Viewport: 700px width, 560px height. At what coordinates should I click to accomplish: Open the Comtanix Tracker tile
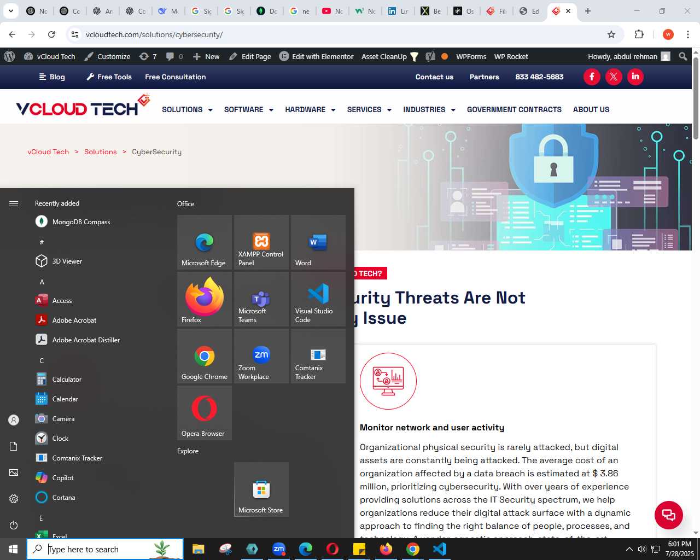tap(318, 356)
